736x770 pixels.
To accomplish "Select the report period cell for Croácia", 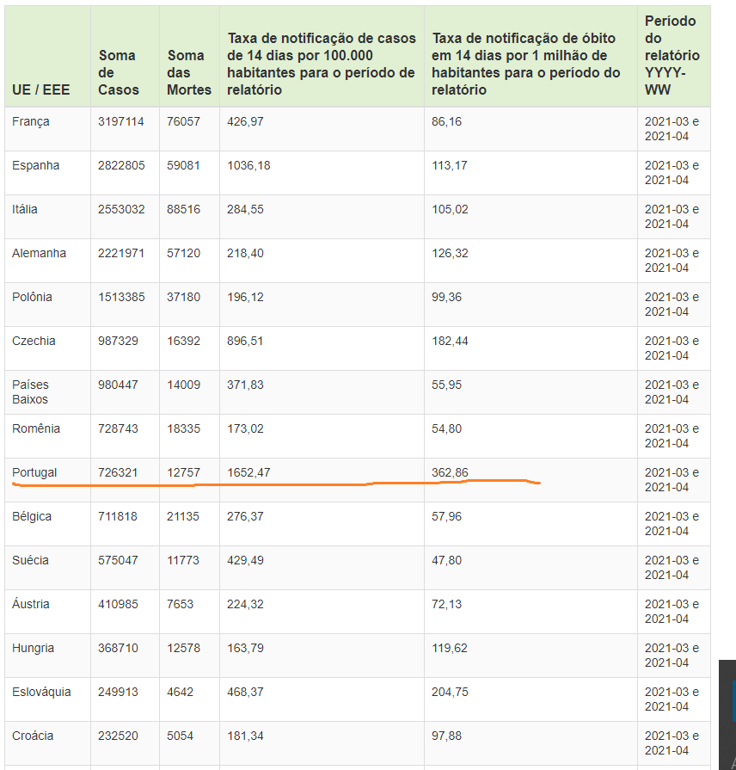I will click(672, 743).
